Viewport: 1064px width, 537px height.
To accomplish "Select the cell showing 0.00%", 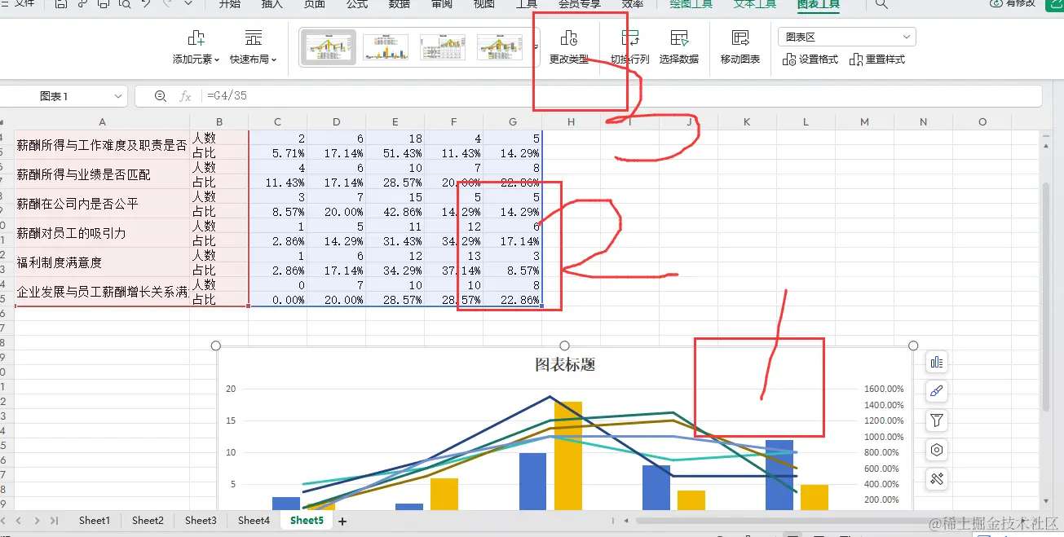I will (x=278, y=299).
